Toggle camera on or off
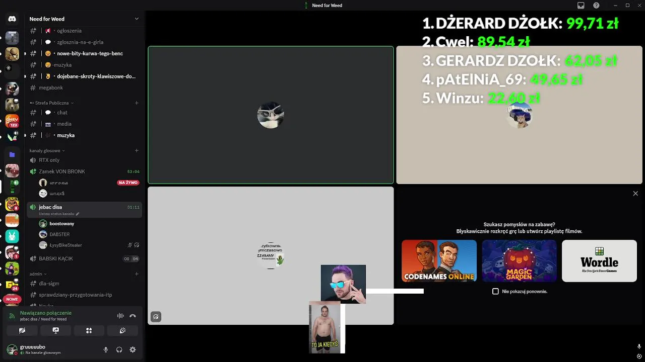Viewport: 645px width, 362px height. pos(22,330)
